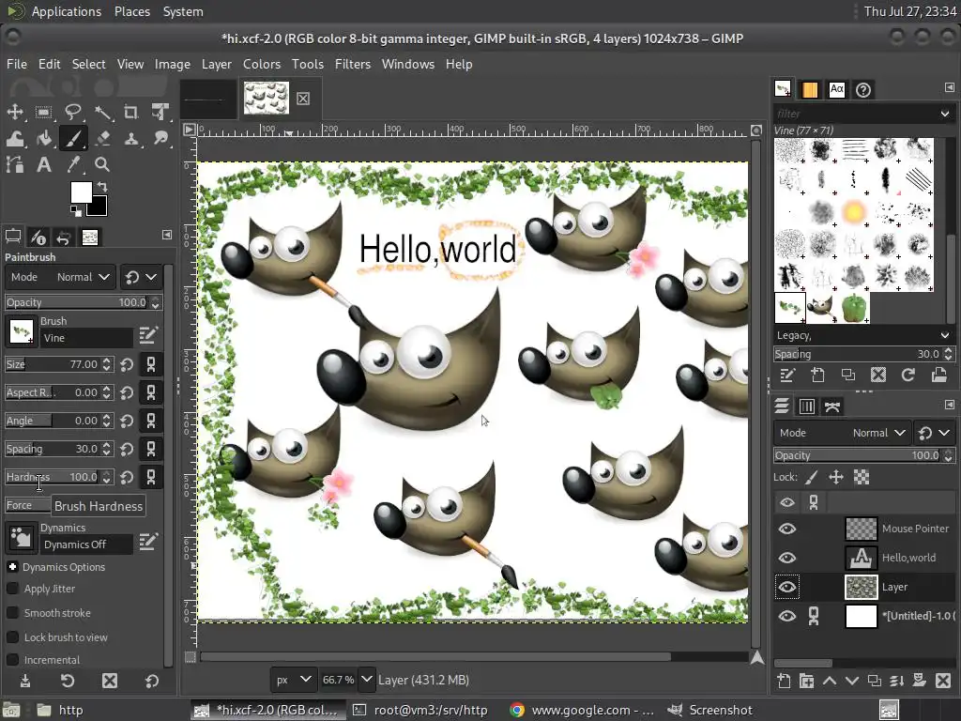
Task: Hide the Hello,world layer
Action: pyautogui.click(x=786, y=558)
